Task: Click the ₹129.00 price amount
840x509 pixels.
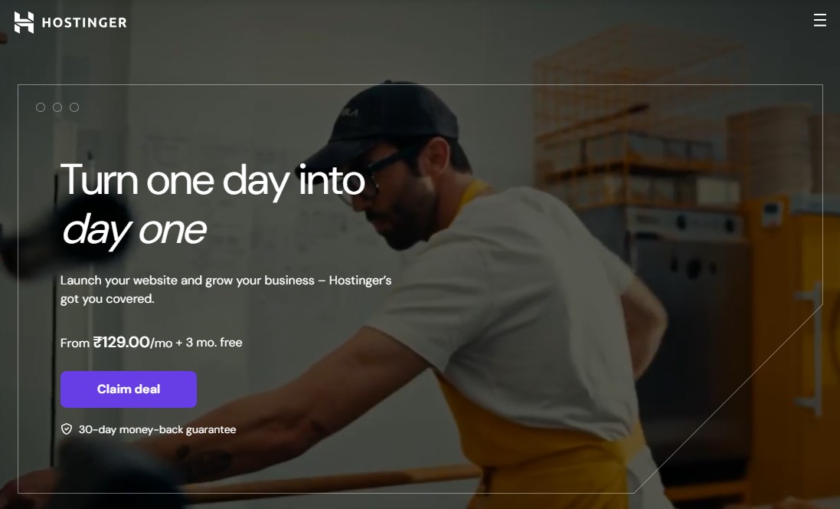Action: [x=121, y=342]
